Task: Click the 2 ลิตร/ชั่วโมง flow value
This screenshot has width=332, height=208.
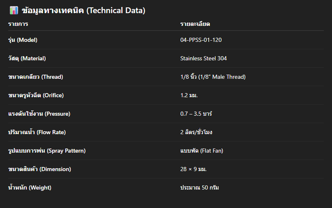Action: [196, 132]
